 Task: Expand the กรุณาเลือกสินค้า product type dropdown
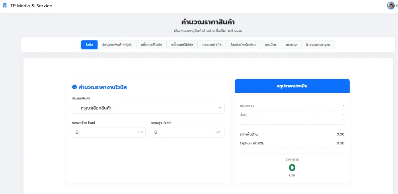pos(148,108)
